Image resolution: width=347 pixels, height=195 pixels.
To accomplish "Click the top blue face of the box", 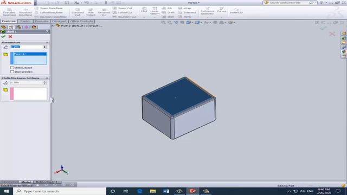I will click(x=178, y=96).
